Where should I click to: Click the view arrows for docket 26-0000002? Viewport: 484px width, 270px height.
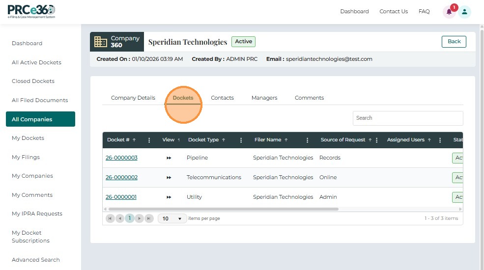coord(169,178)
